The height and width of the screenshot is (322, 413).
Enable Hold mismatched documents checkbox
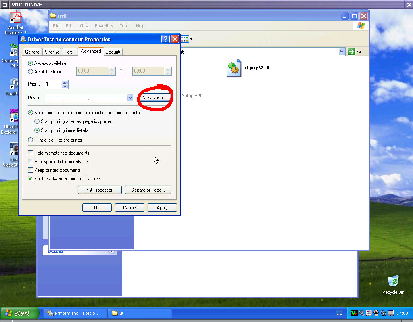pyautogui.click(x=31, y=153)
